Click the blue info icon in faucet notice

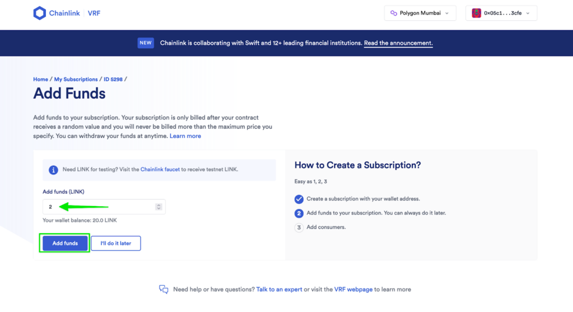(x=53, y=170)
